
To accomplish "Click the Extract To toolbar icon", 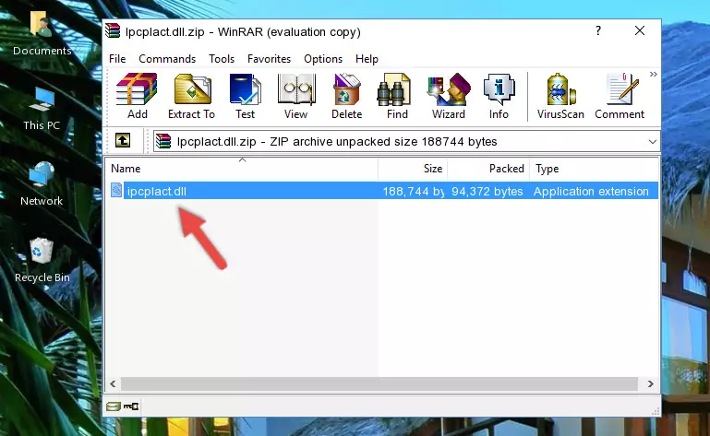I will click(191, 97).
